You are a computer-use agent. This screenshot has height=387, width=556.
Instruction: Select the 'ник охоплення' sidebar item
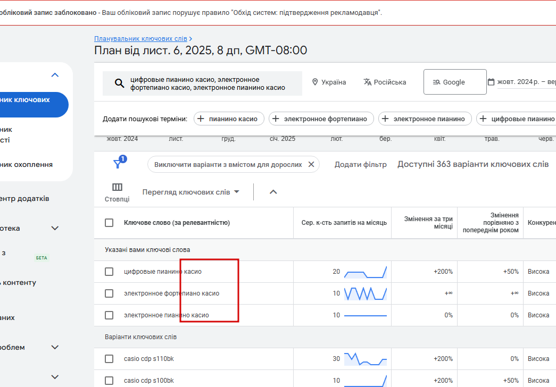click(26, 165)
